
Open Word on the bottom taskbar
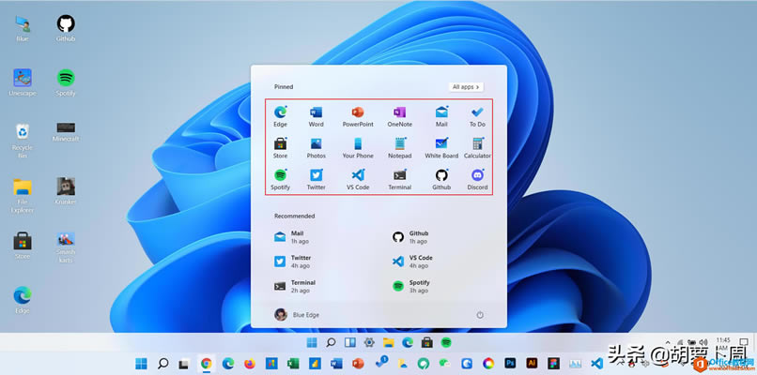pos(336,364)
